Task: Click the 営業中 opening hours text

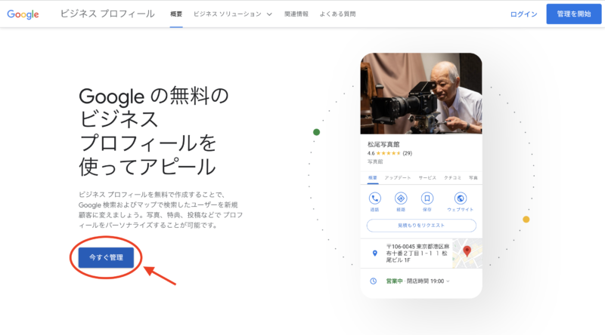Action: 415,281
